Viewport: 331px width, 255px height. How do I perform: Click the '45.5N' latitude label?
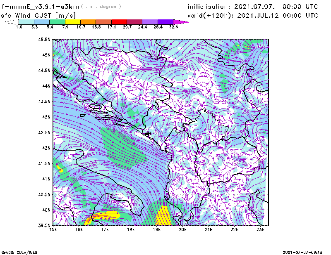[x=44, y=39]
